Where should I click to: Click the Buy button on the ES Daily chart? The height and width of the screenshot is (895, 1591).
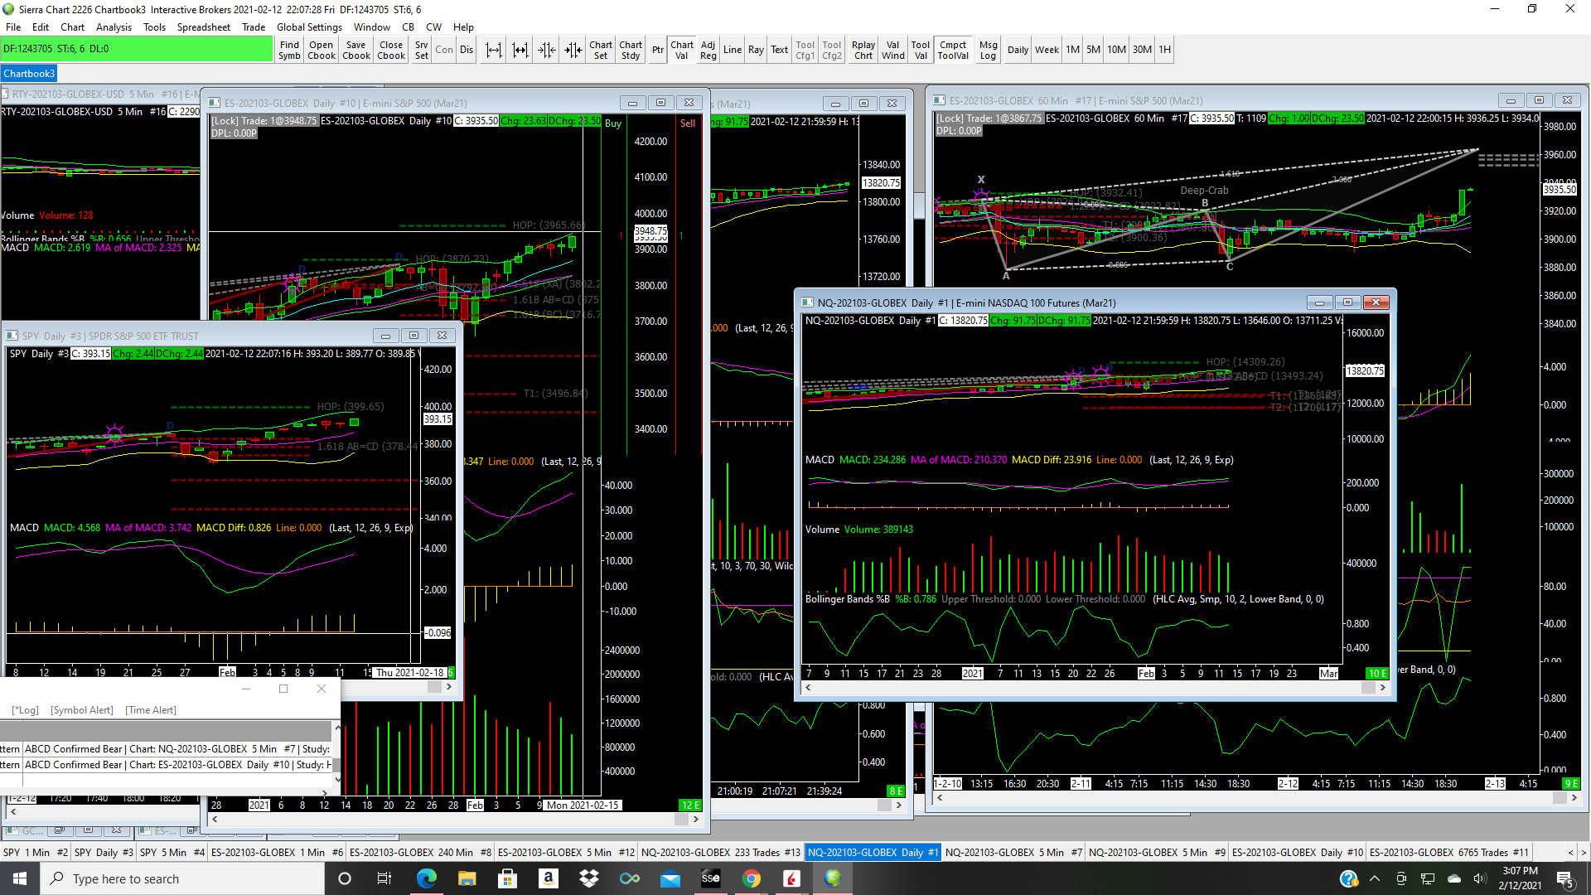tap(612, 123)
